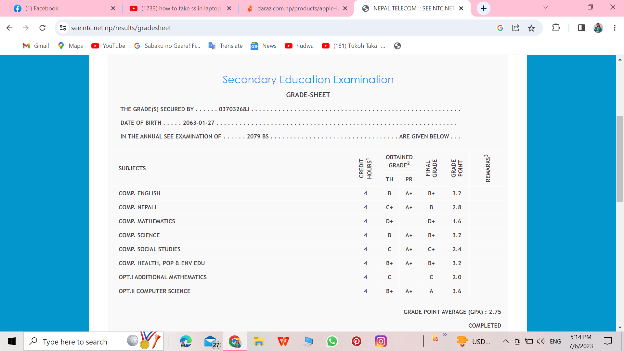
Task: Click the Google icon in address bar
Action: point(500,28)
